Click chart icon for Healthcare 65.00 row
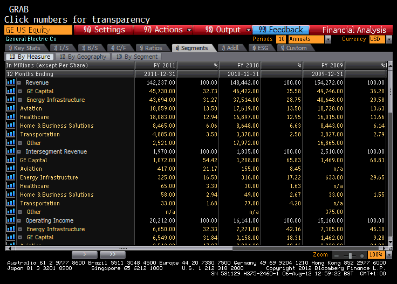Screen dimensions: 397x284 click(x=11, y=185)
